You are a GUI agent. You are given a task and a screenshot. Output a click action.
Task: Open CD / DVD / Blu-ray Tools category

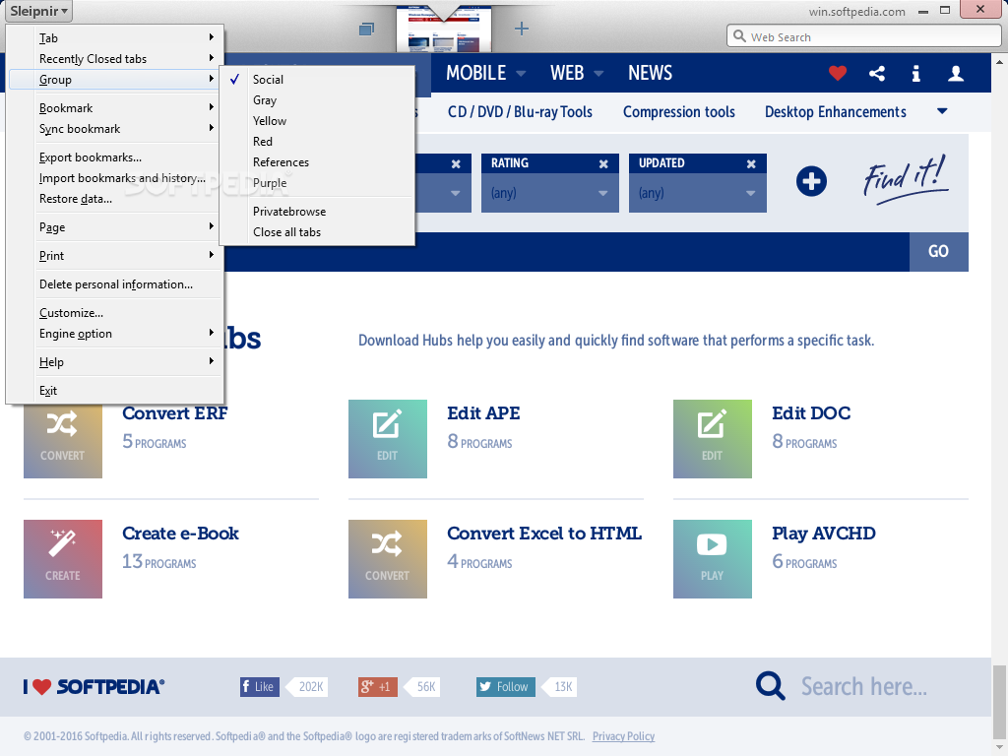pos(520,112)
